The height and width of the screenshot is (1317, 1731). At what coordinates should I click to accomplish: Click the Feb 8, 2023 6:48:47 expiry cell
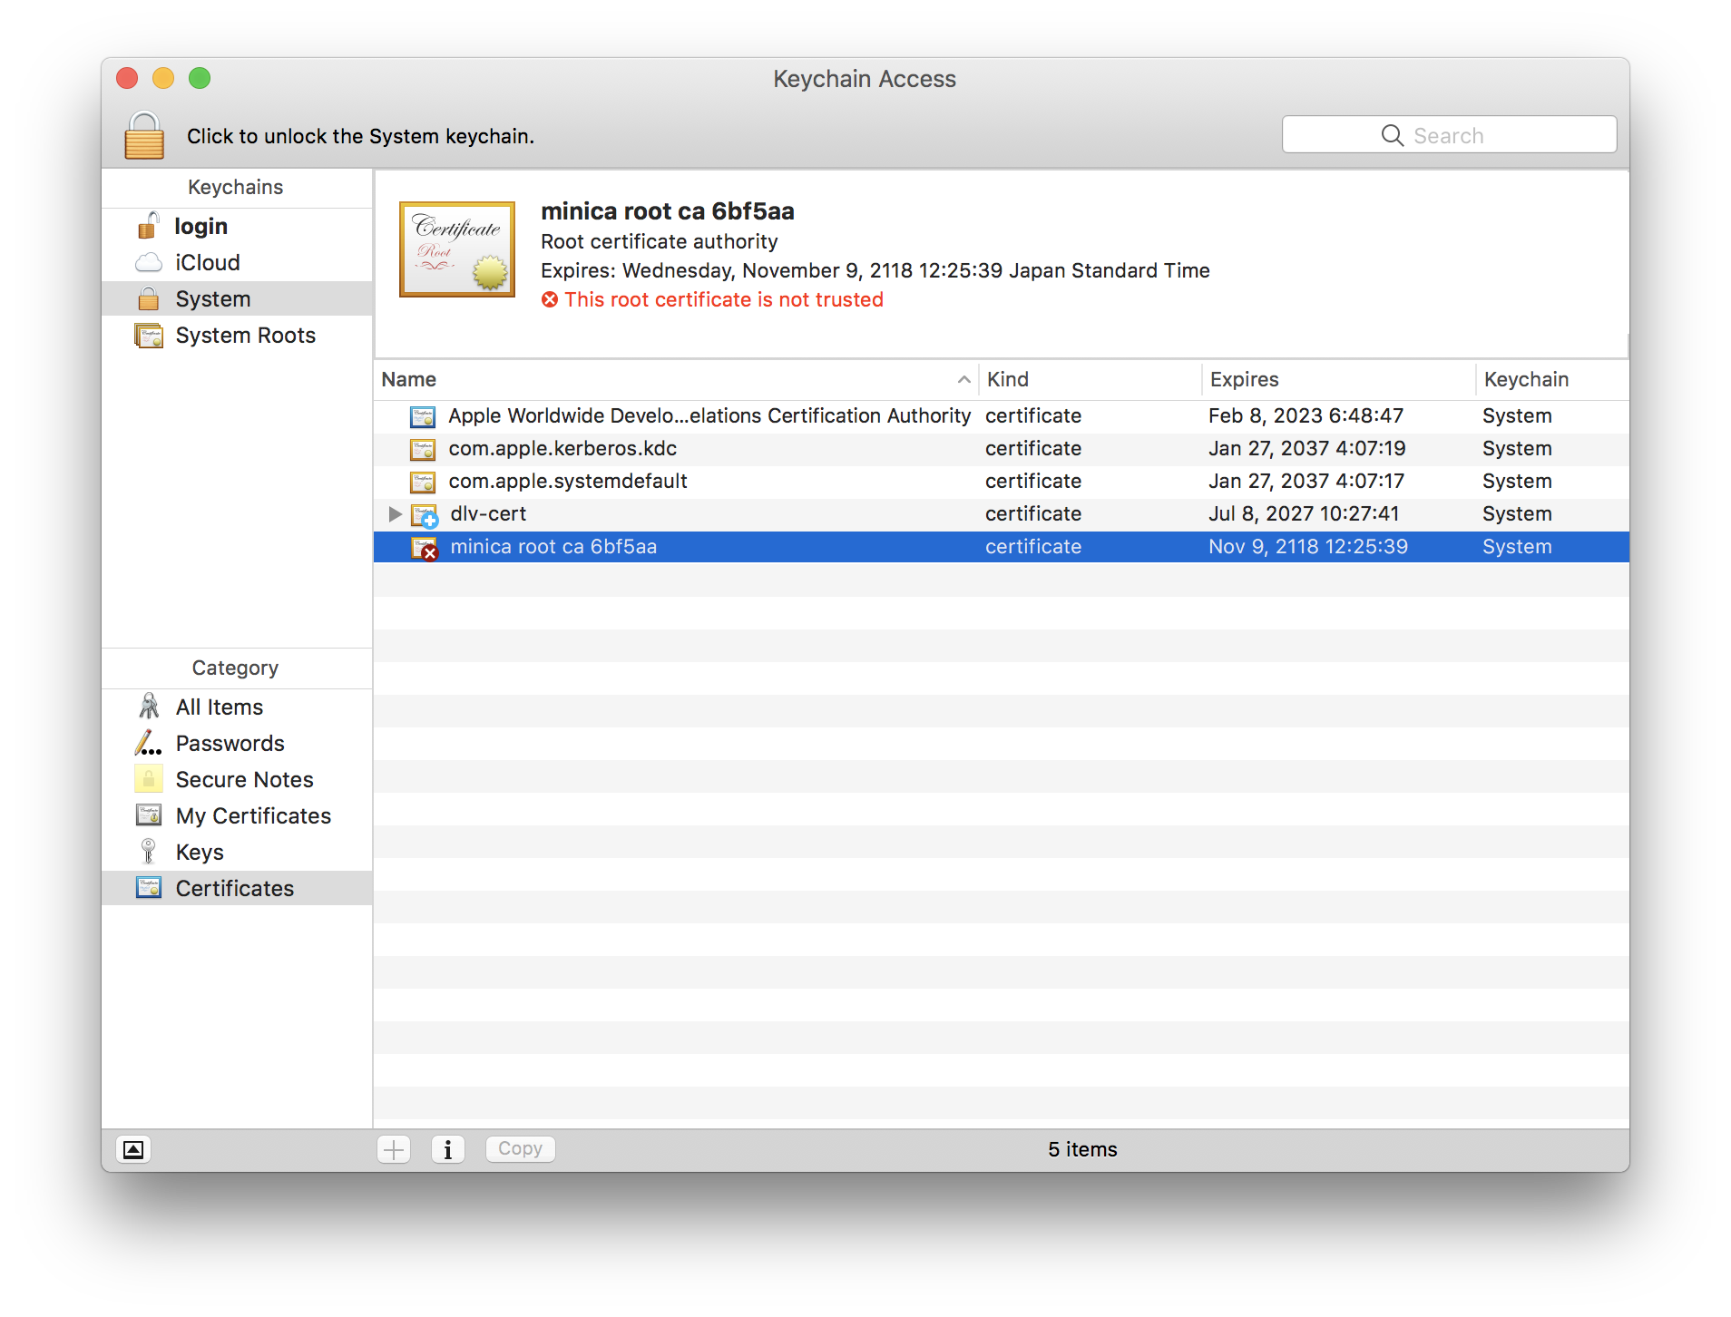click(1306, 416)
